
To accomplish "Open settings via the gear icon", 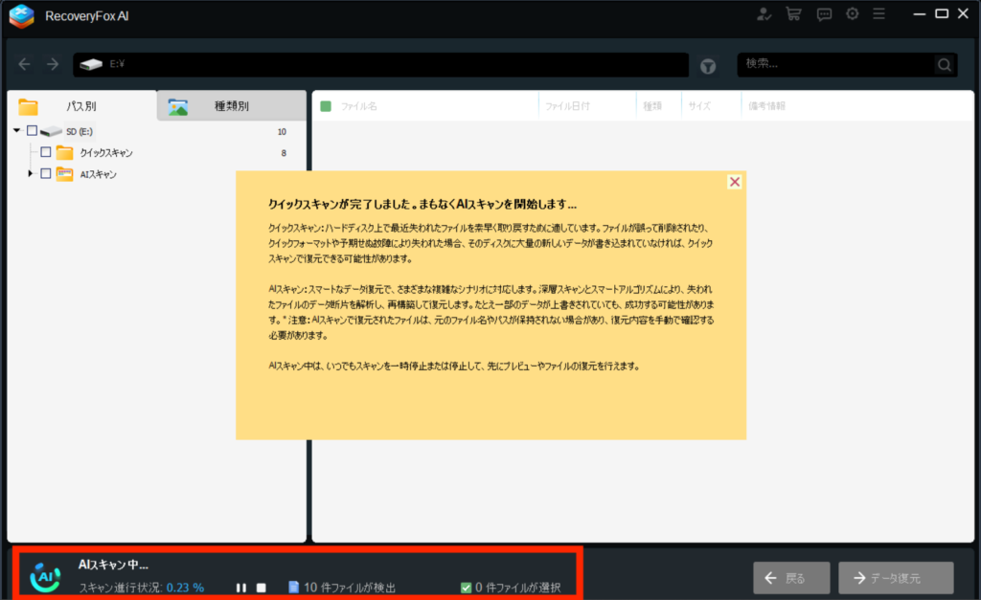I will tap(852, 13).
